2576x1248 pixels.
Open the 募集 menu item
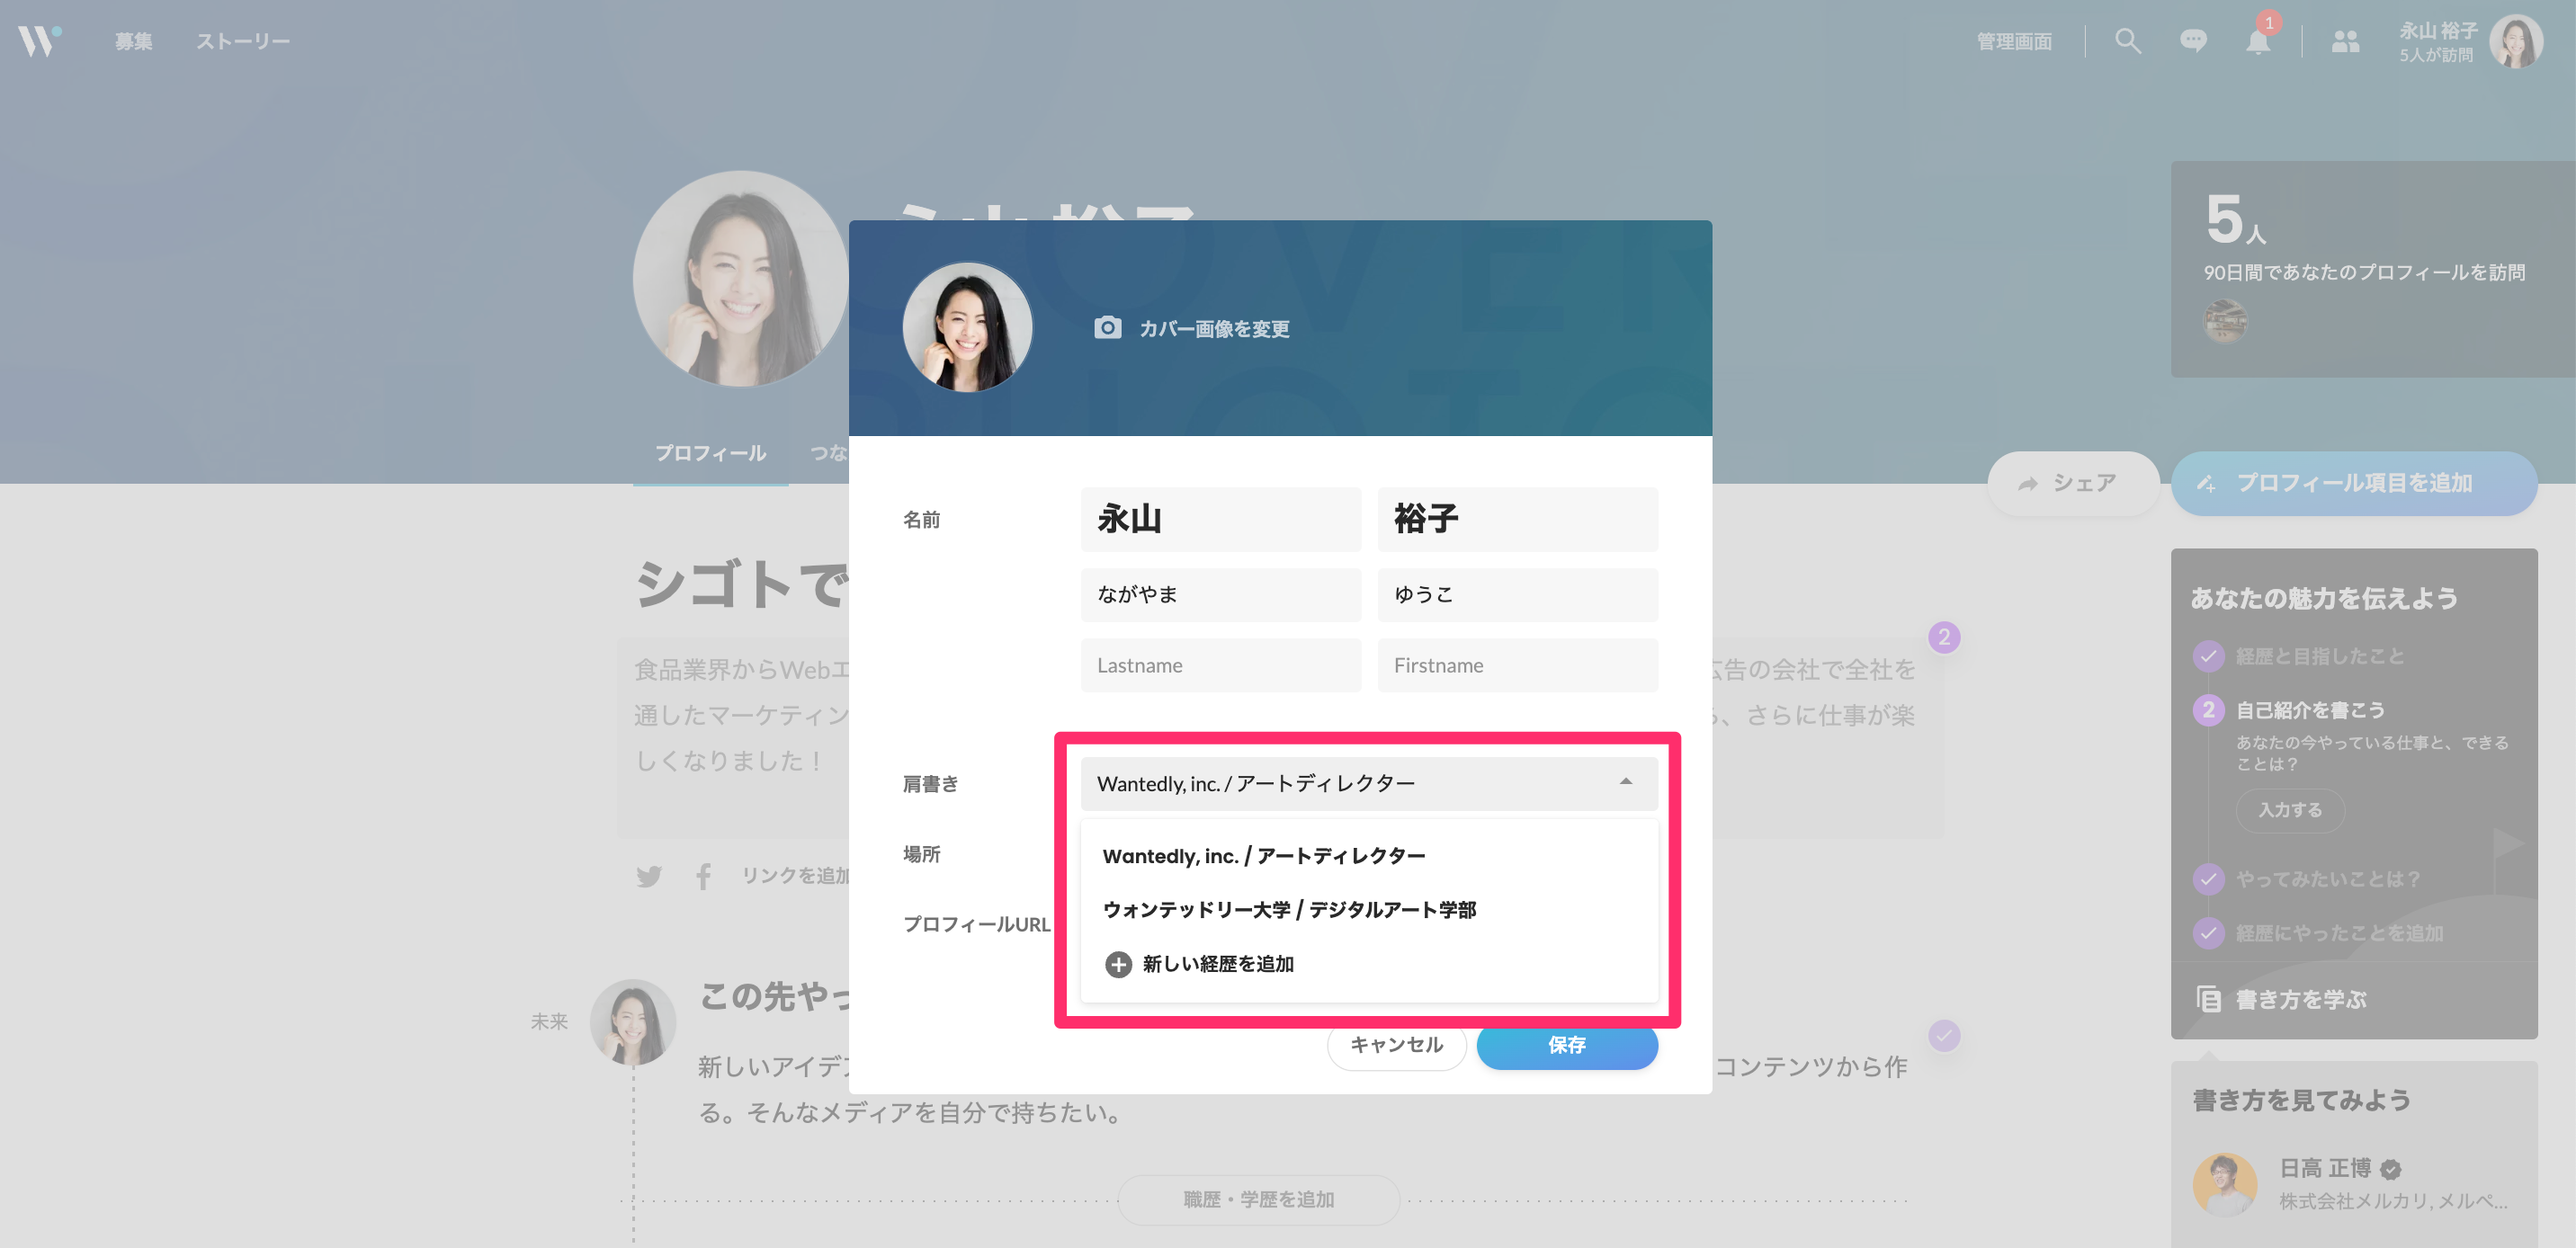tap(133, 41)
